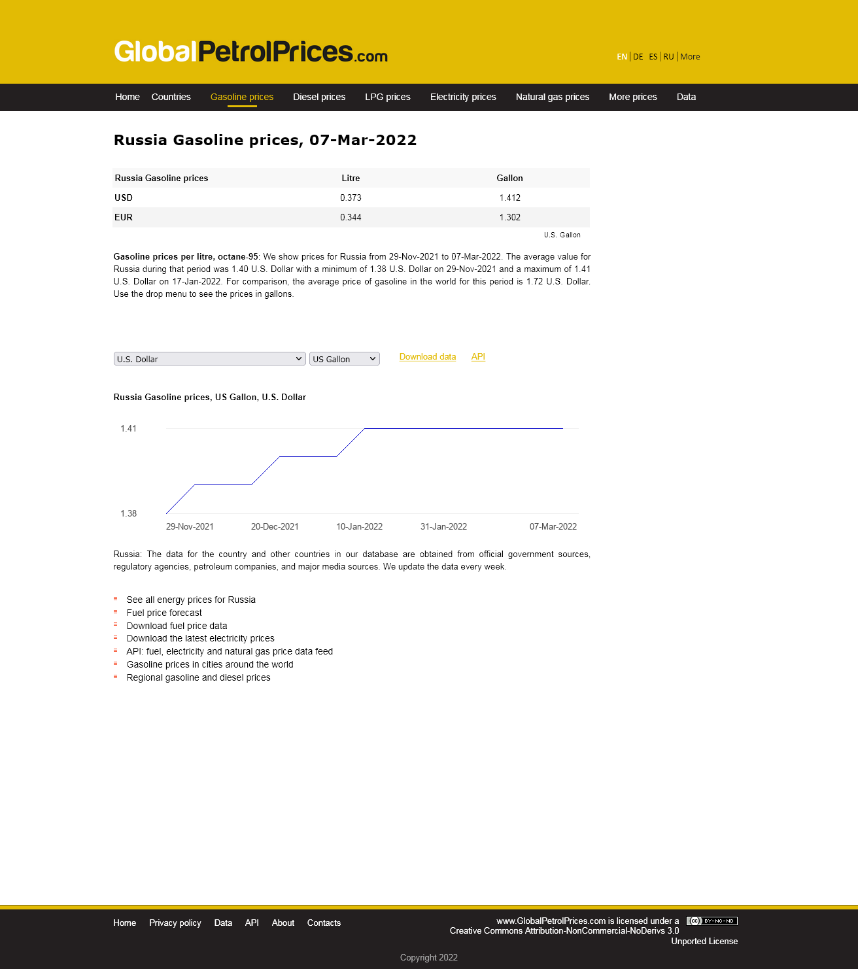Image resolution: width=858 pixels, height=969 pixels.
Task: Click the 20-Dec-2021 chart axis label
Action: point(275,526)
